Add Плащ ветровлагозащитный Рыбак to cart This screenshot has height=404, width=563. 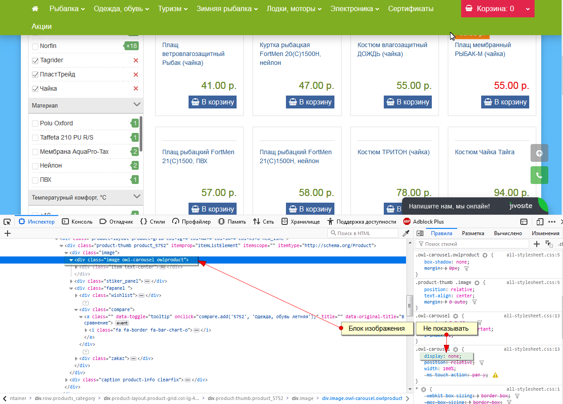click(212, 102)
